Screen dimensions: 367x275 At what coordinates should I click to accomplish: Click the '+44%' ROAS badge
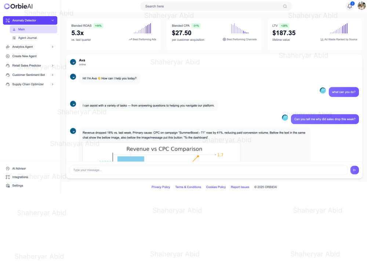(98, 26)
